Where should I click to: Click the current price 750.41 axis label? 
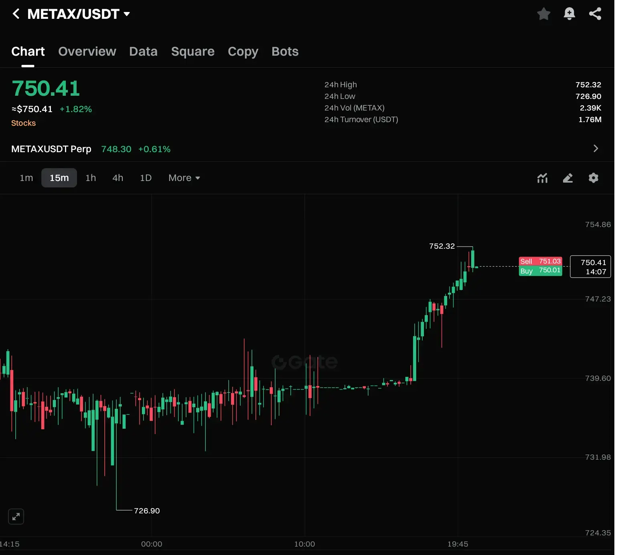590,267
